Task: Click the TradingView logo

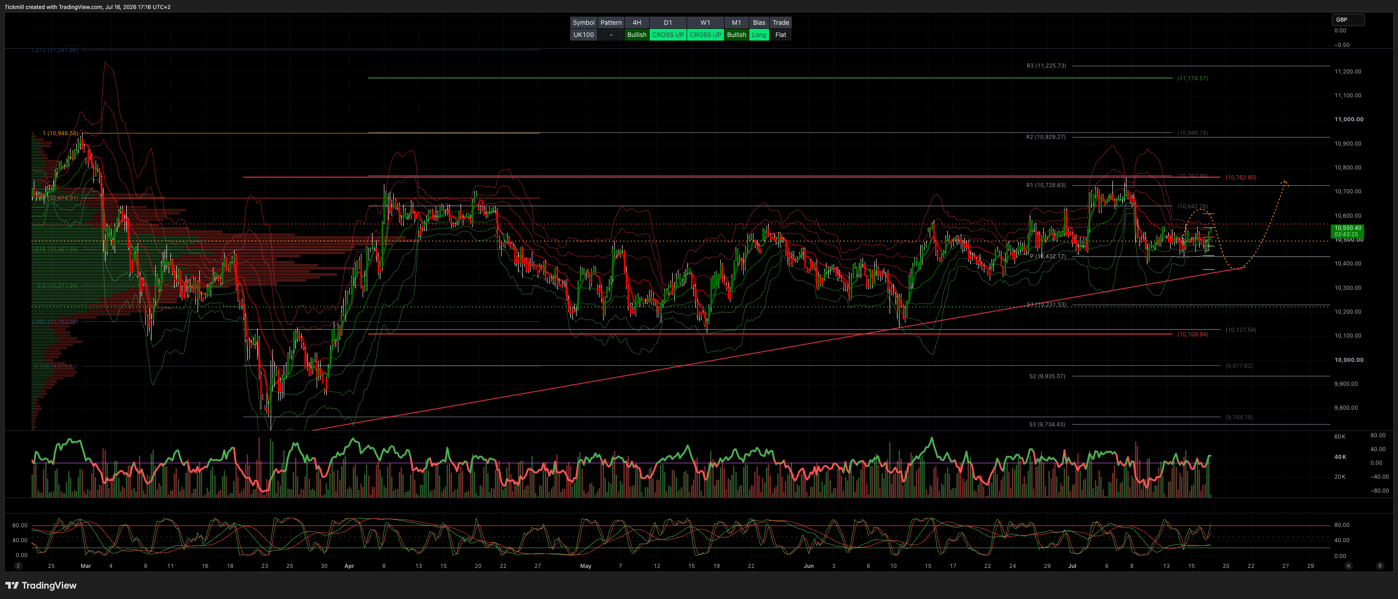Action: 41,585
